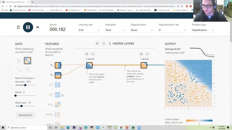Click the loss curve chart
Image resolution: width=232 pixels, height=130 pixels.
point(202,52)
